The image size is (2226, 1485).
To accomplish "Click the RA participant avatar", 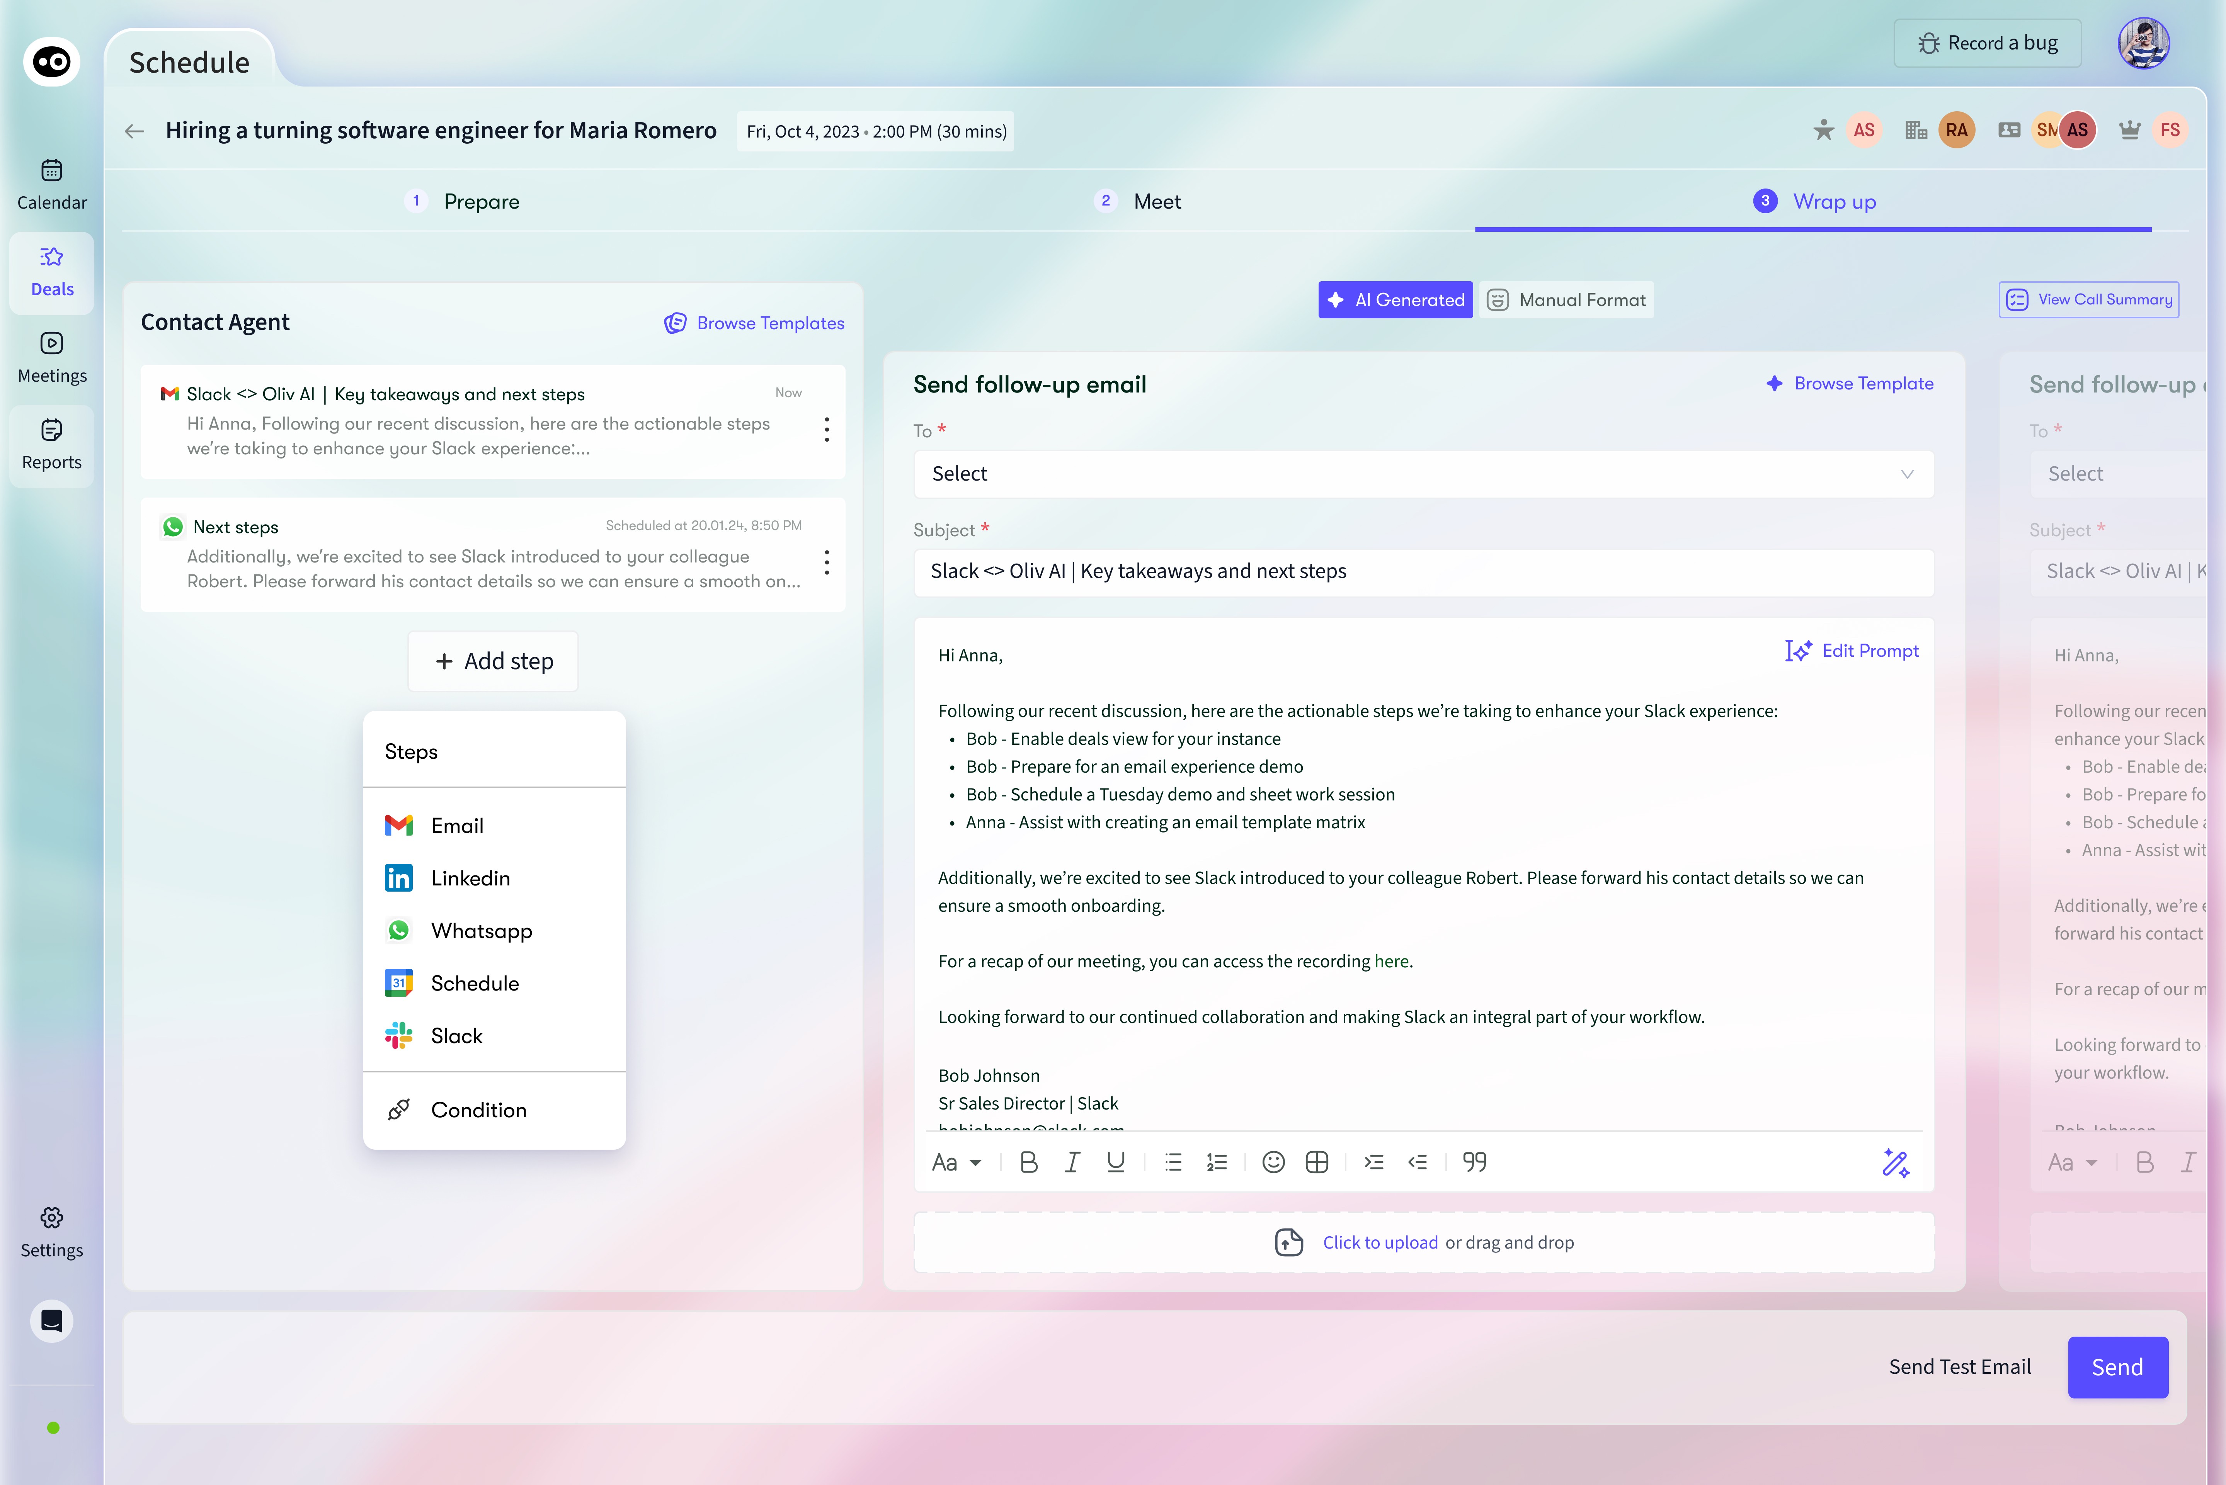I will [1957, 131].
